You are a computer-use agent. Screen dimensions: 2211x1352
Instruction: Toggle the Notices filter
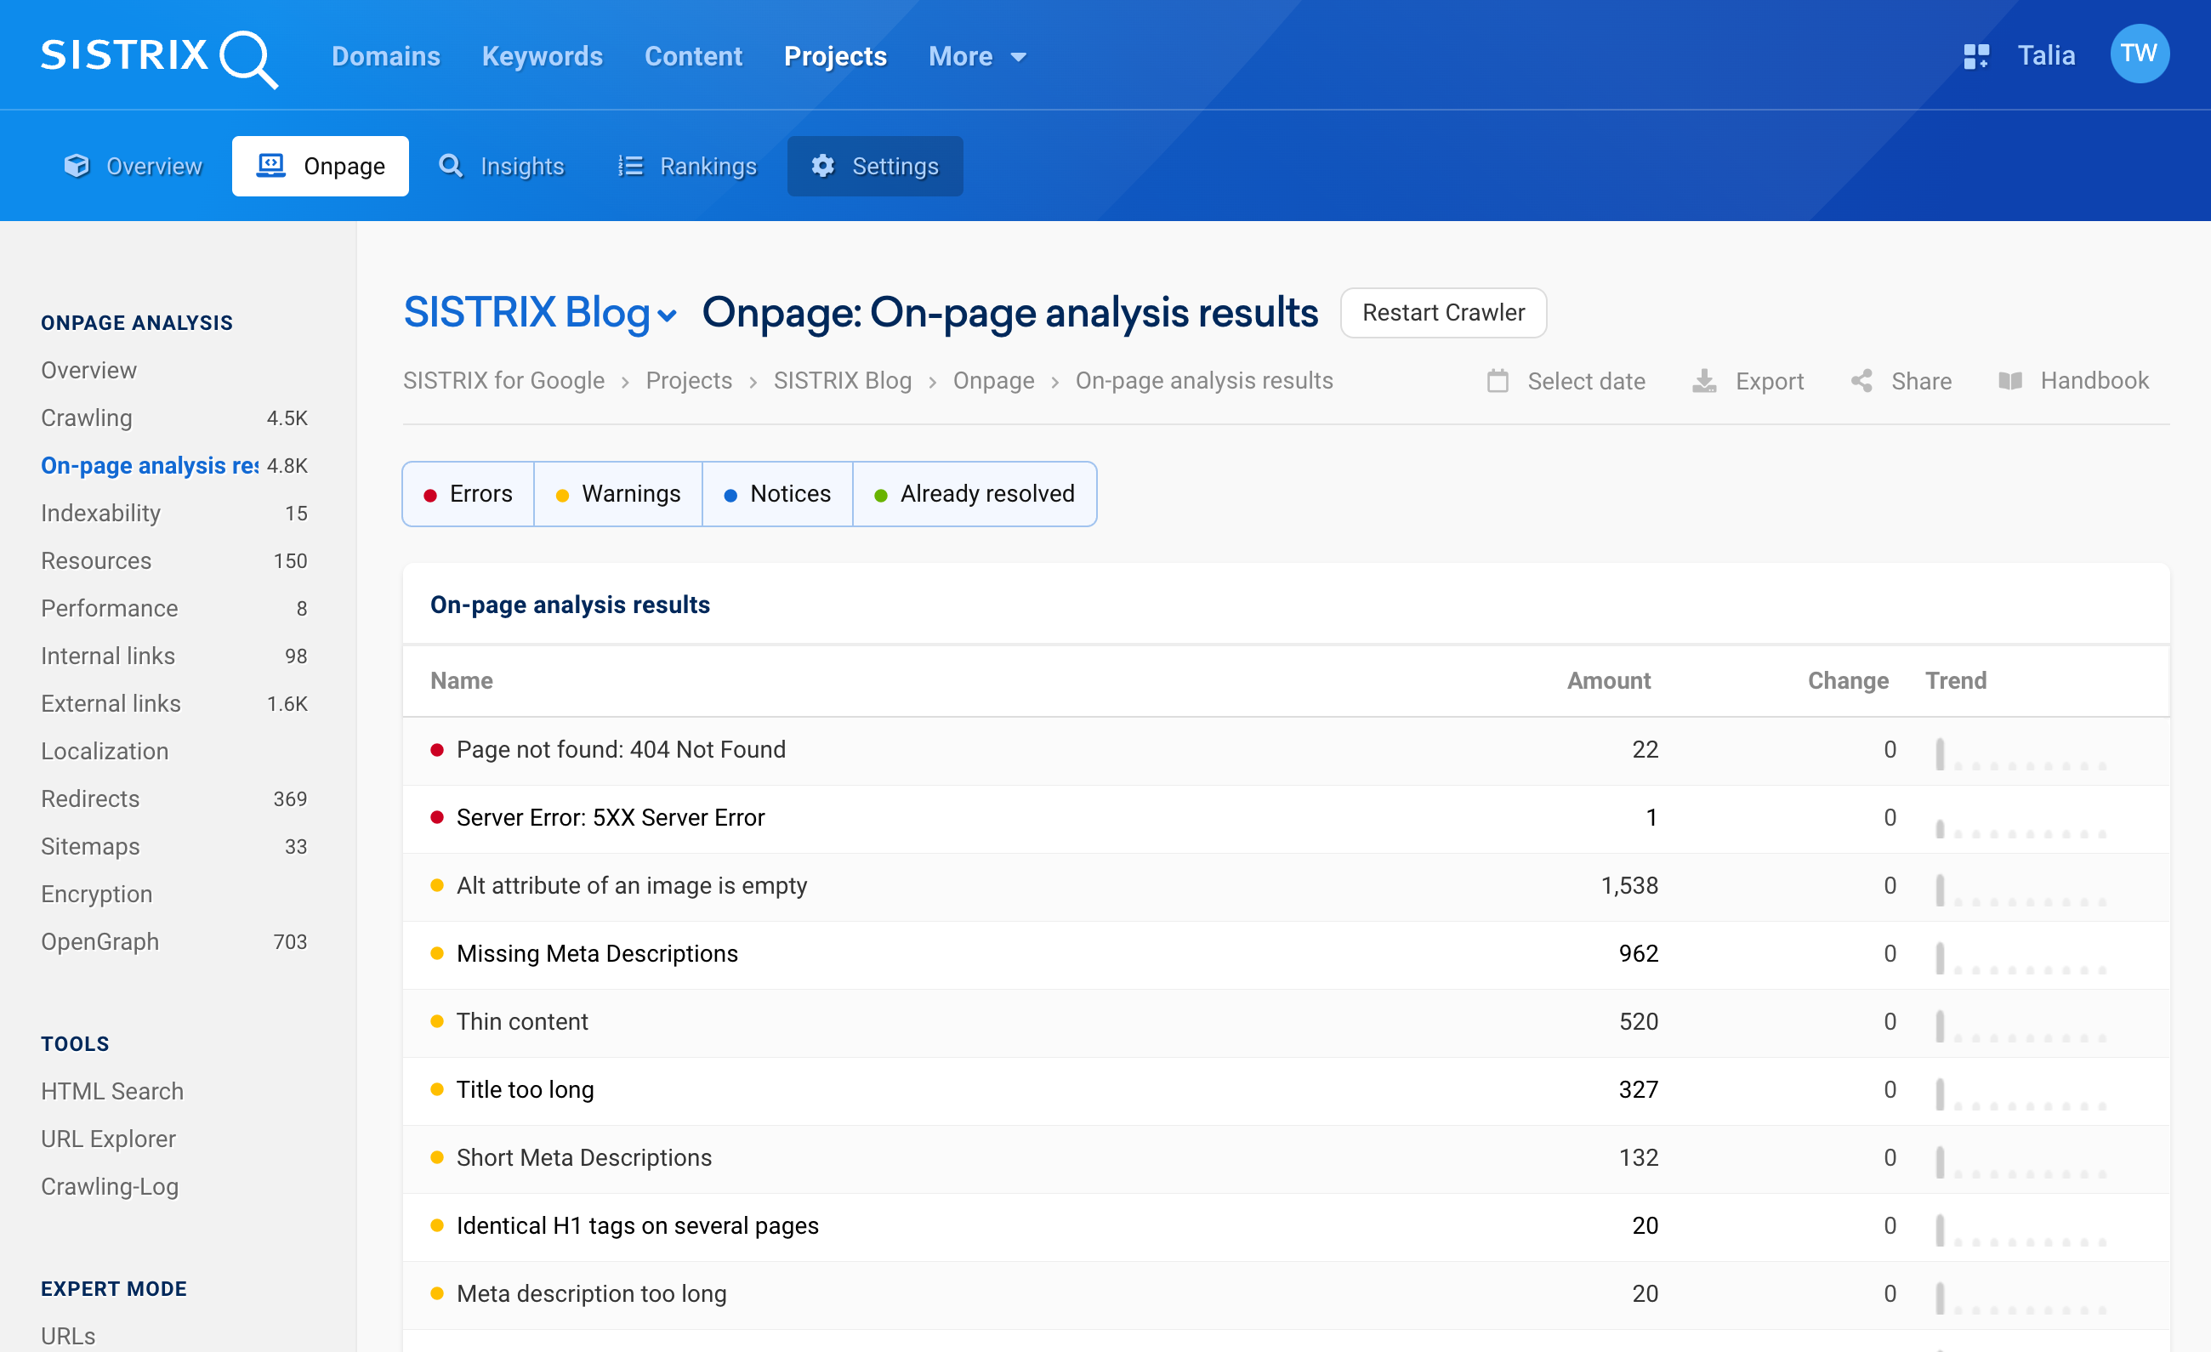click(777, 494)
